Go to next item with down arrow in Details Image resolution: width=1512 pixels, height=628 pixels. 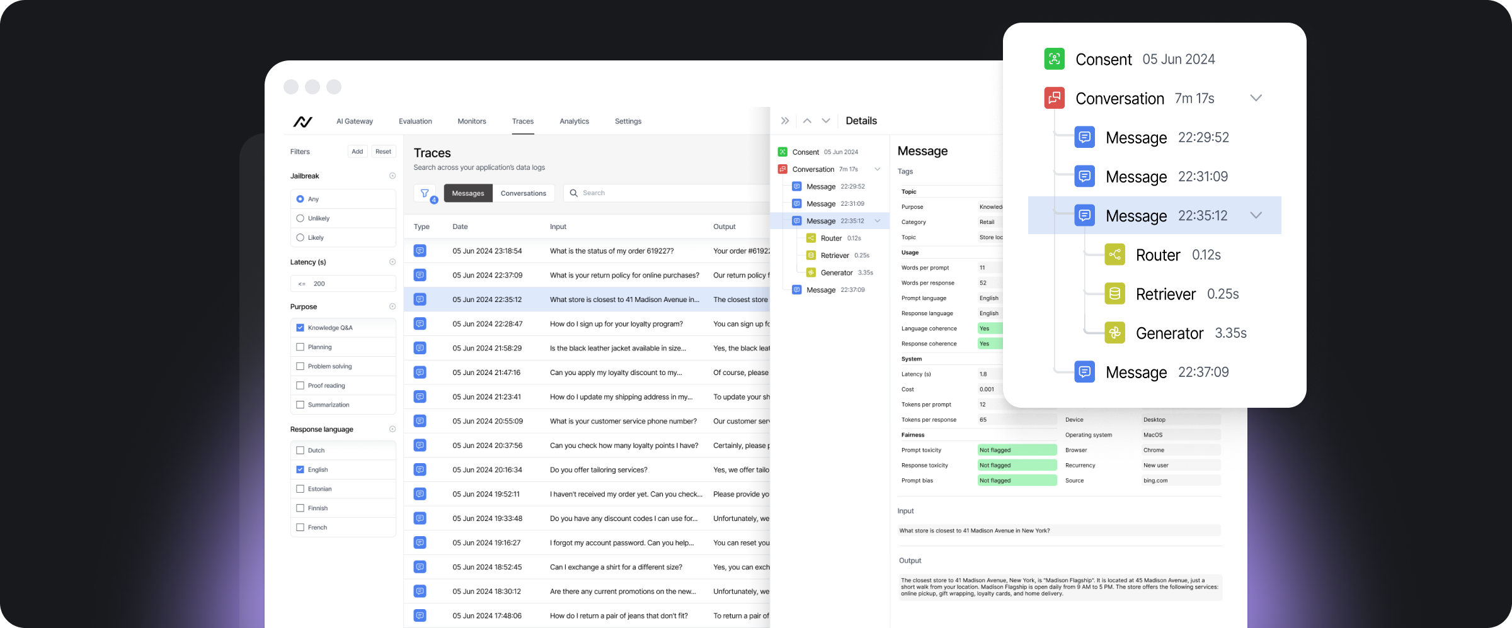click(x=826, y=121)
